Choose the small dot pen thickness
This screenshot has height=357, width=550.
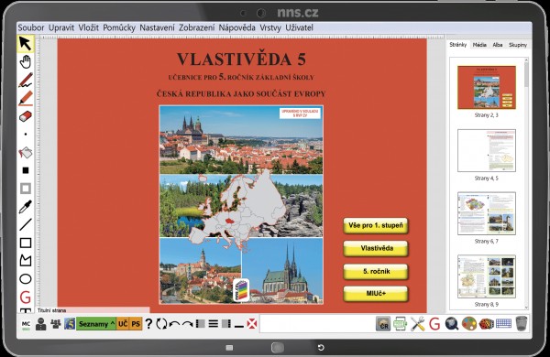coord(26,135)
